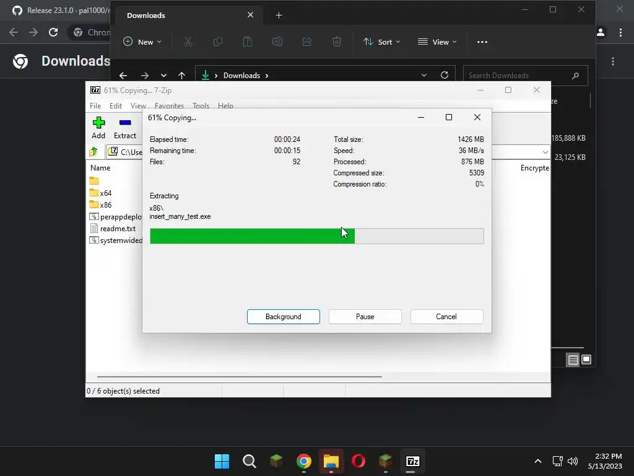Click the Rename icon in File Explorer
The width and height of the screenshot is (634, 476).
[x=277, y=42]
